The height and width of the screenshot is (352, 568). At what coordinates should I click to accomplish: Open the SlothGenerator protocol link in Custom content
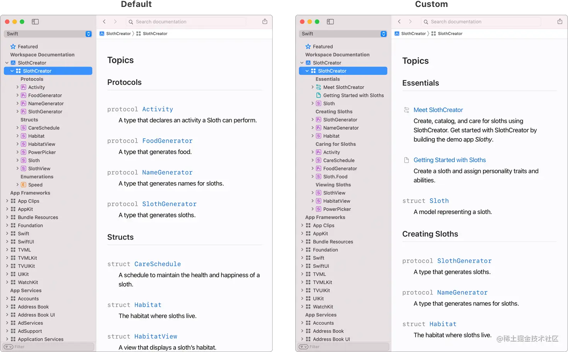[x=464, y=261]
